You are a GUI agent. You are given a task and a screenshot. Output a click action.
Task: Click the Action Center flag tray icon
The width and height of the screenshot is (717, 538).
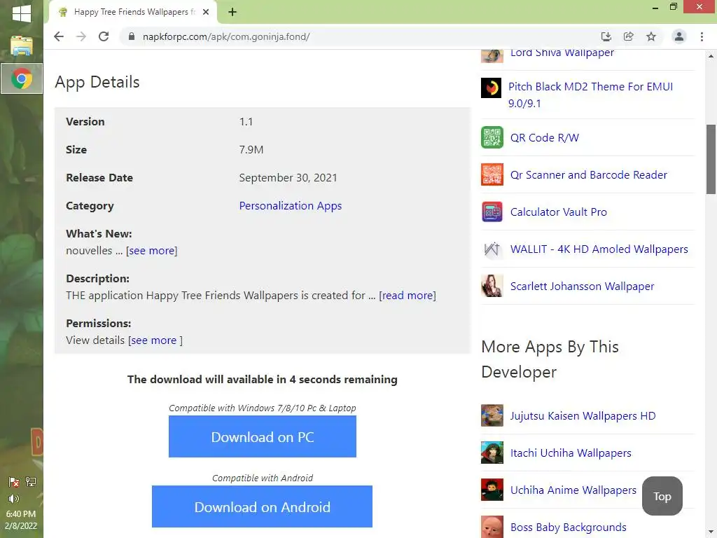click(14, 482)
